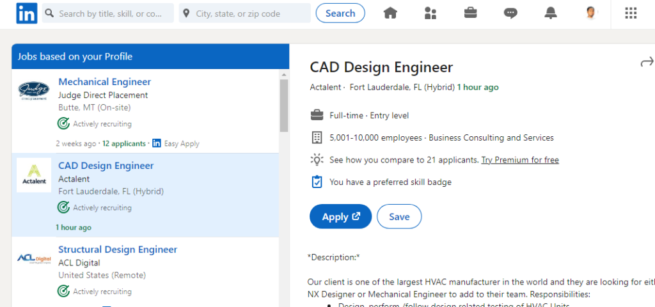Open My Network people icon

[430, 13]
